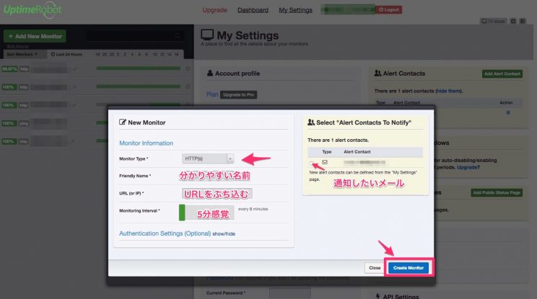Screen dimensions: 537x299
Task: Expand the Sort Monitors dropdown
Action: point(25,54)
